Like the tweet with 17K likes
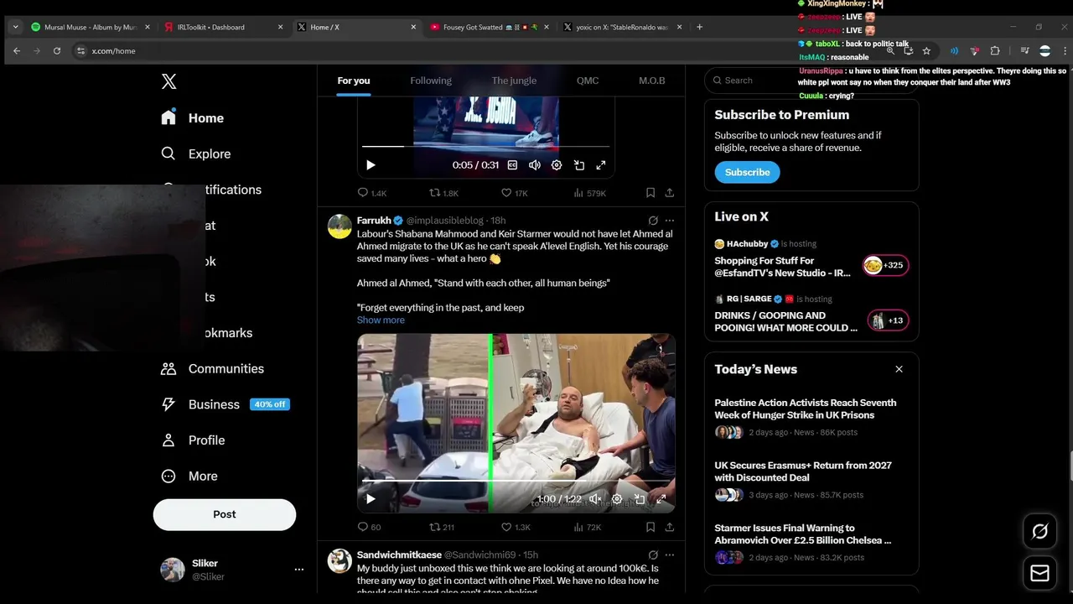 [x=514, y=193]
